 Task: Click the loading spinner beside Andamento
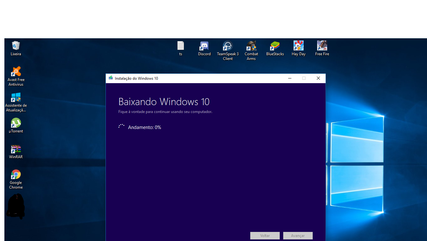(x=122, y=126)
